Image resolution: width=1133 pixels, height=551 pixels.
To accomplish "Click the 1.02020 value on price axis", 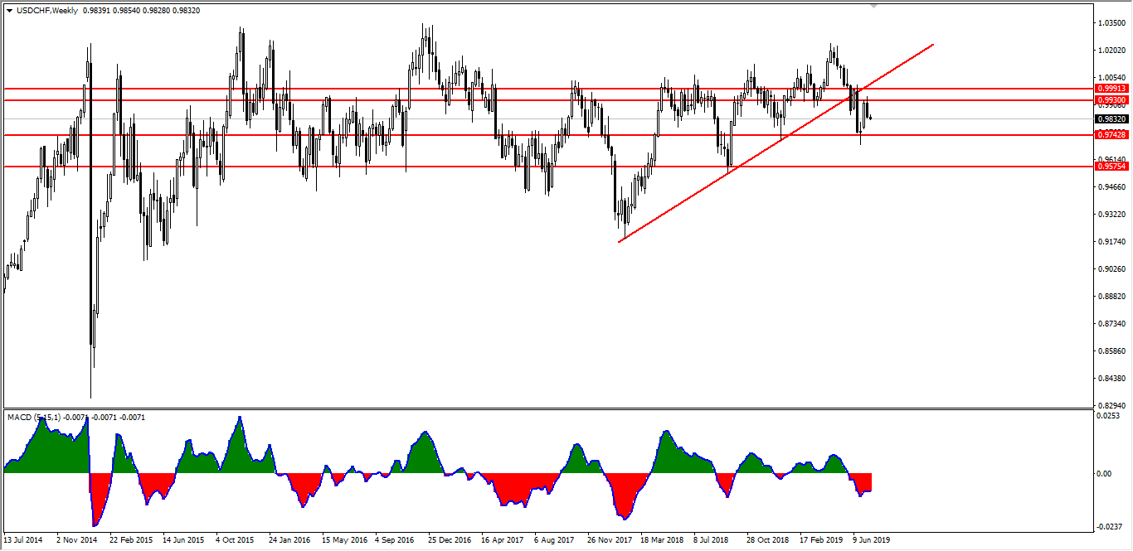I will click(x=1111, y=51).
